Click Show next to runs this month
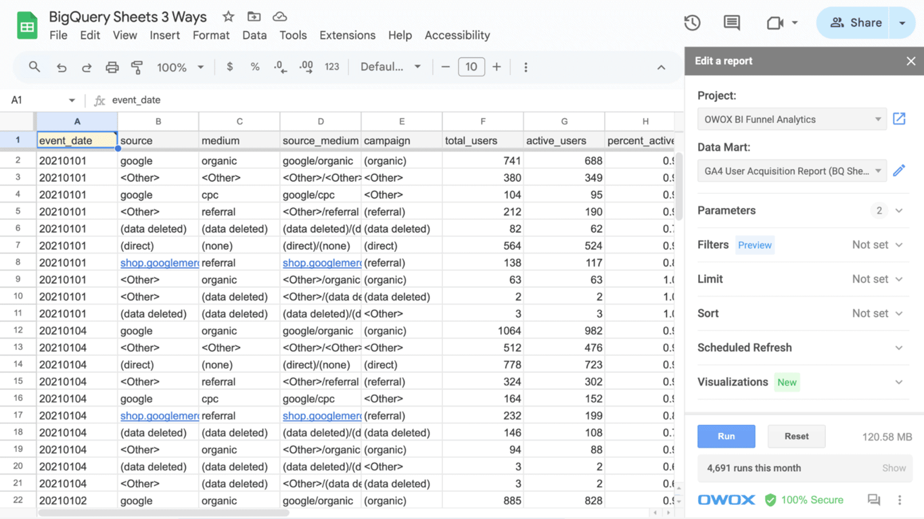The width and height of the screenshot is (924, 519). click(894, 468)
